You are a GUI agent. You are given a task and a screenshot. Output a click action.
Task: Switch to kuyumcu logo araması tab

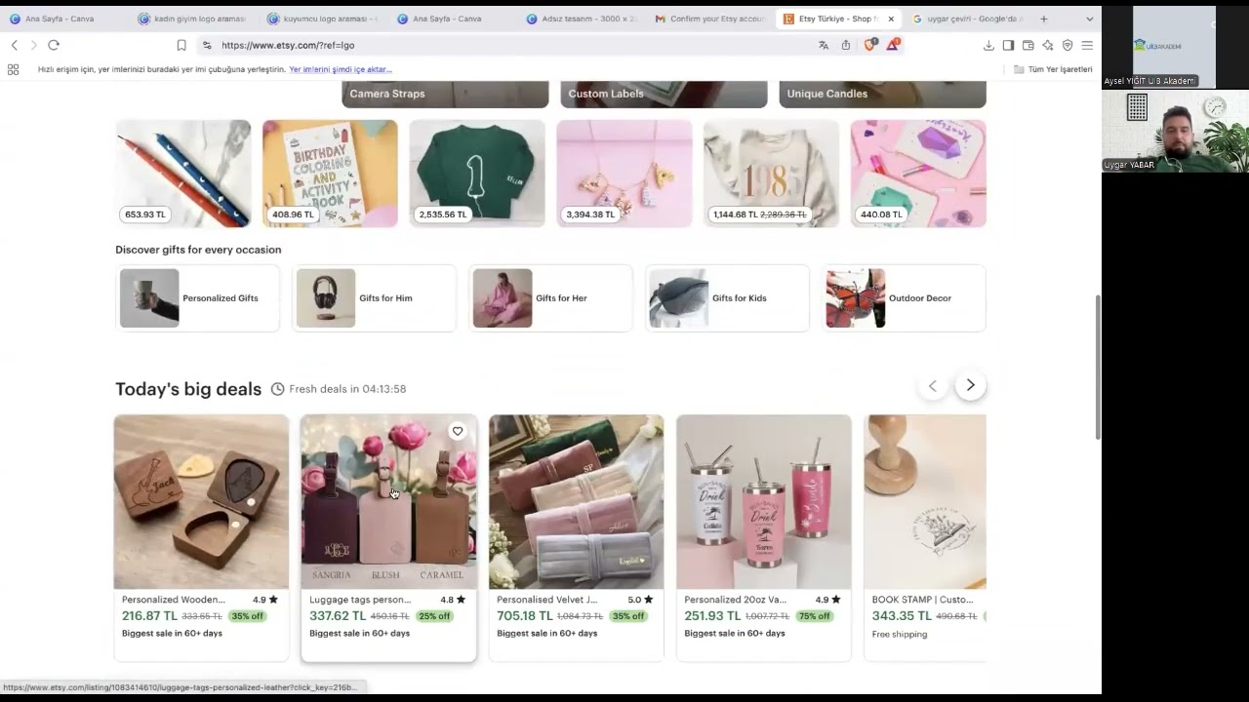point(322,19)
